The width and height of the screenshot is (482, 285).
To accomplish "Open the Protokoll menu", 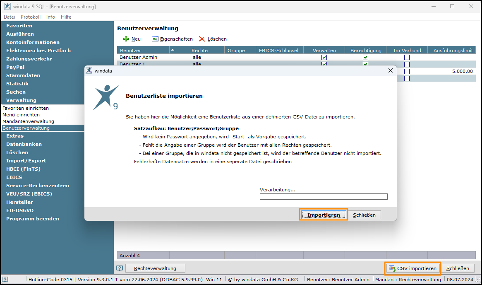I will [31, 17].
